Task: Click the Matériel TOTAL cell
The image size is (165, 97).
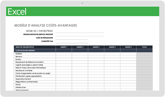Action: 145,54
